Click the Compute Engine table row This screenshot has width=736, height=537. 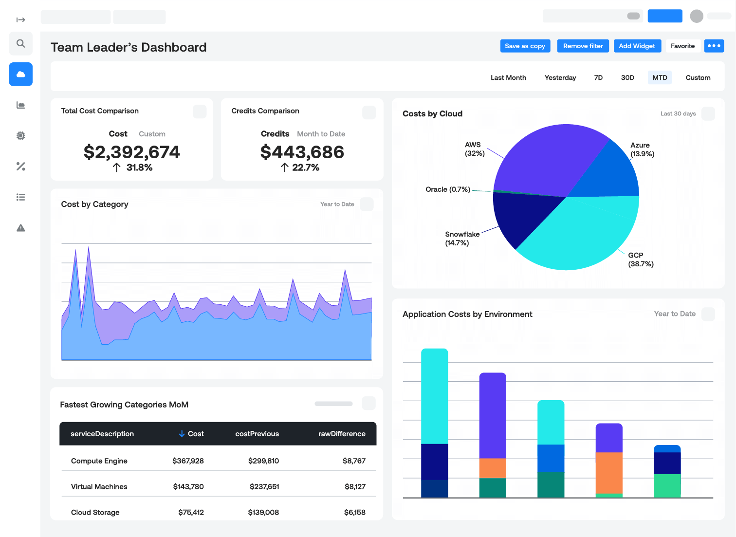tap(218, 461)
